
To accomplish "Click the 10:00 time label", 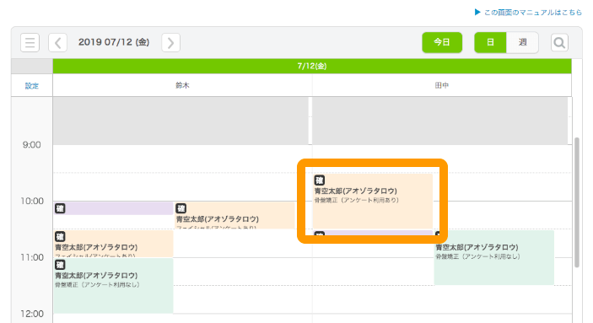I will coord(32,201).
